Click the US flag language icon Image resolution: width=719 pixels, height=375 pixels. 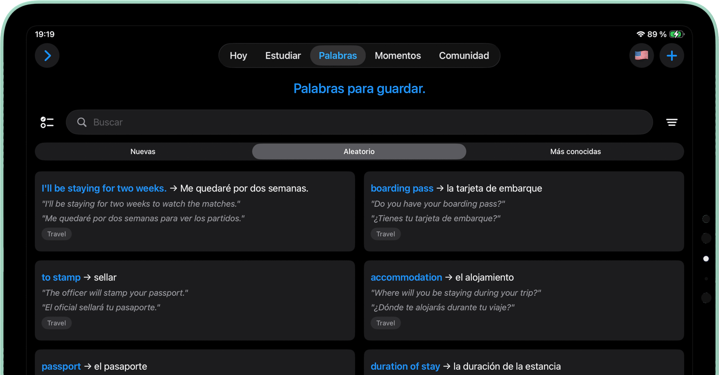(x=642, y=55)
